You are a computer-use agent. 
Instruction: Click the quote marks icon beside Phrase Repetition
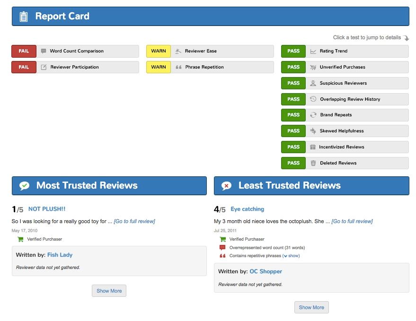[178, 67]
